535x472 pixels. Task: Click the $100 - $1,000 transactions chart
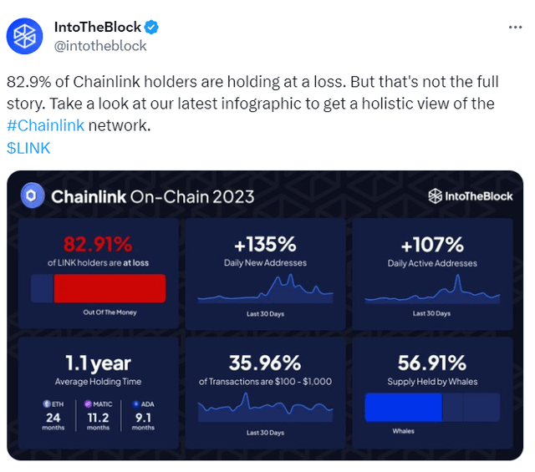pyautogui.click(x=264, y=409)
